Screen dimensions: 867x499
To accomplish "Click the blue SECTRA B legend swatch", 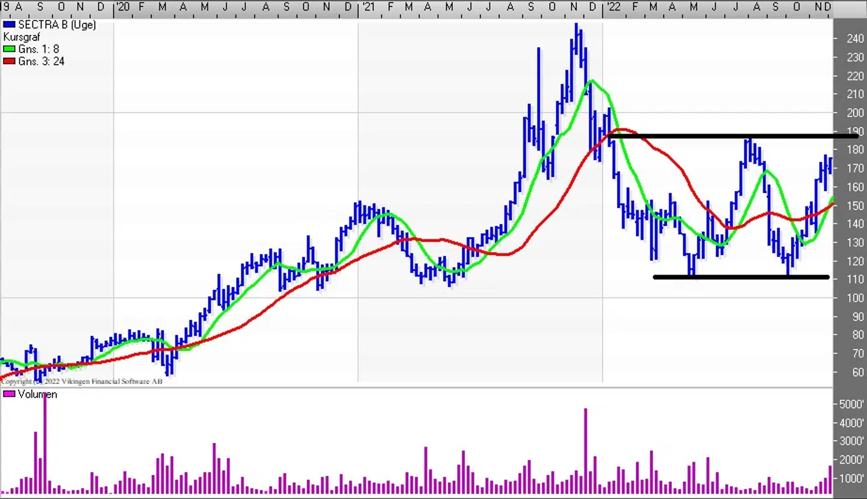I will tap(9, 25).
